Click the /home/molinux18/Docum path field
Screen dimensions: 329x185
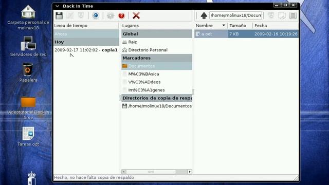236,15
